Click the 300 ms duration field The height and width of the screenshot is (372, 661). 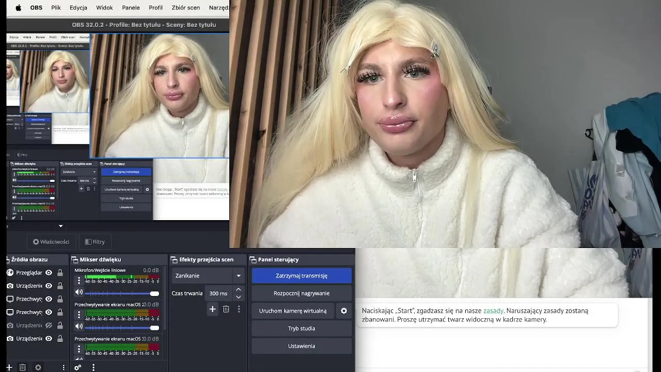(x=218, y=293)
